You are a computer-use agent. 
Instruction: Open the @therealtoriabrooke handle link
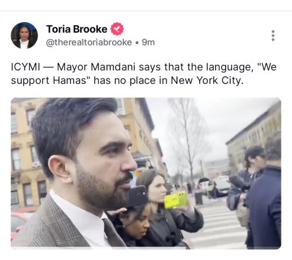[x=89, y=43]
